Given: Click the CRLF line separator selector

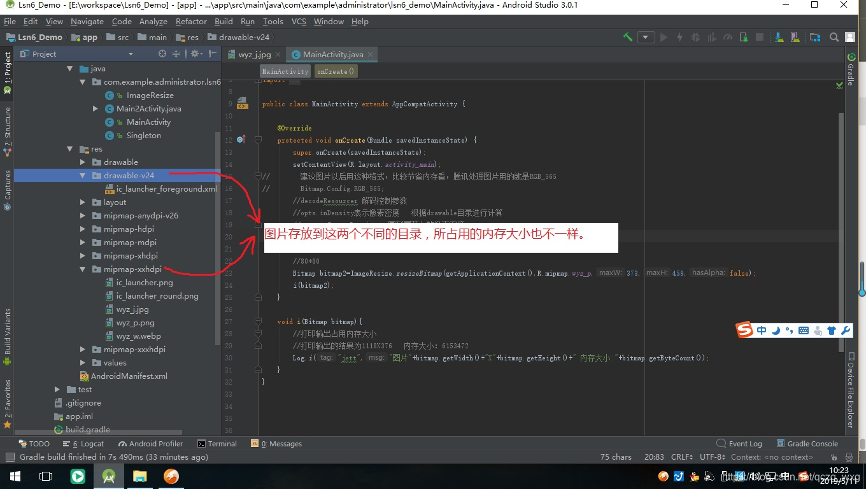Looking at the screenshot, I should [682, 457].
